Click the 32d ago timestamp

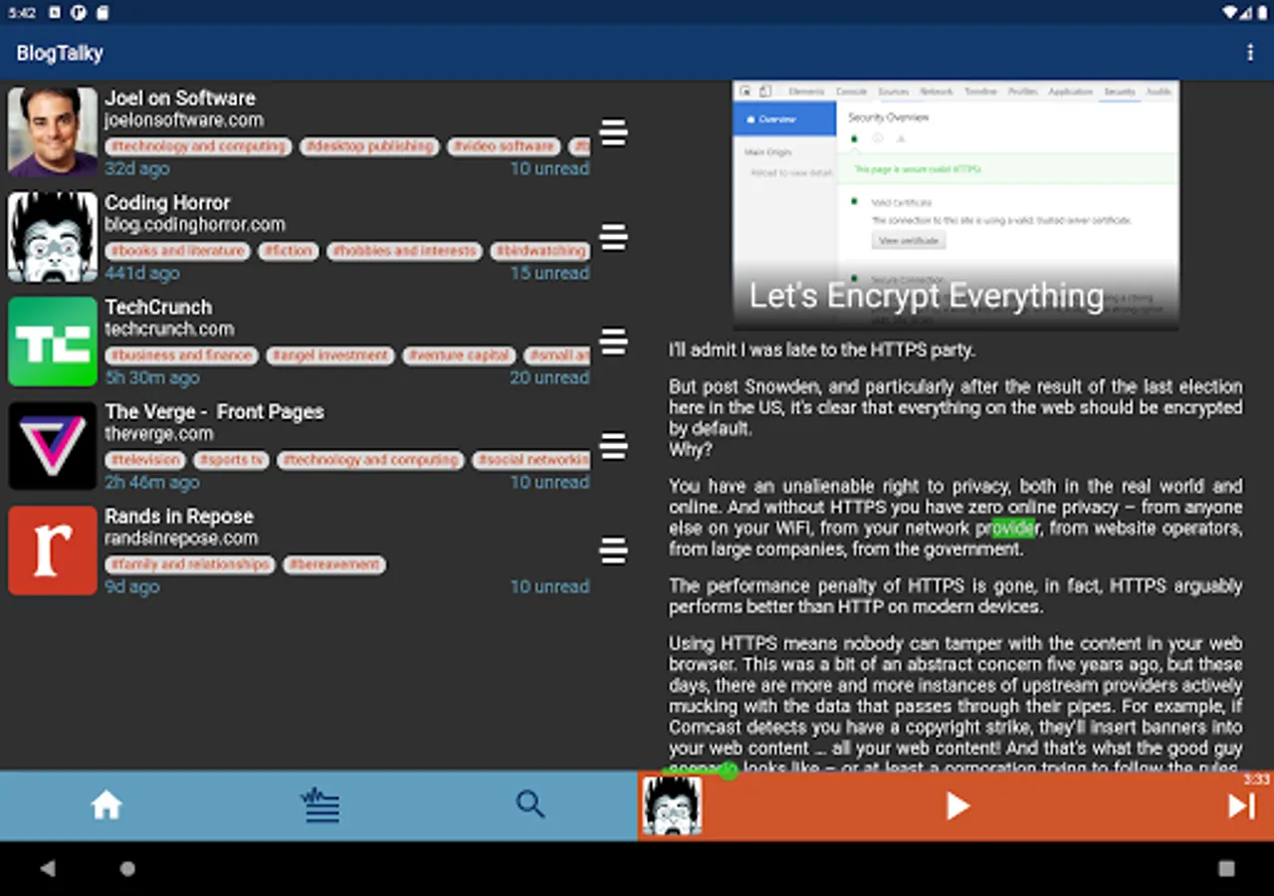[x=137, y=168]
